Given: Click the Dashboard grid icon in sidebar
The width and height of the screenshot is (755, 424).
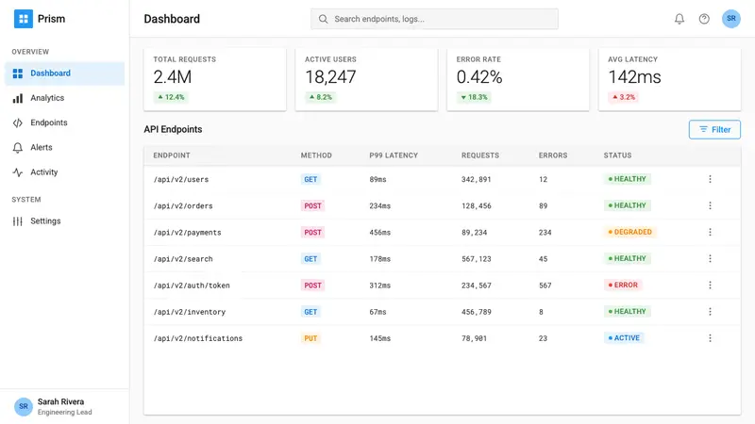Looking at the screenshot, I should pos(18,73).
